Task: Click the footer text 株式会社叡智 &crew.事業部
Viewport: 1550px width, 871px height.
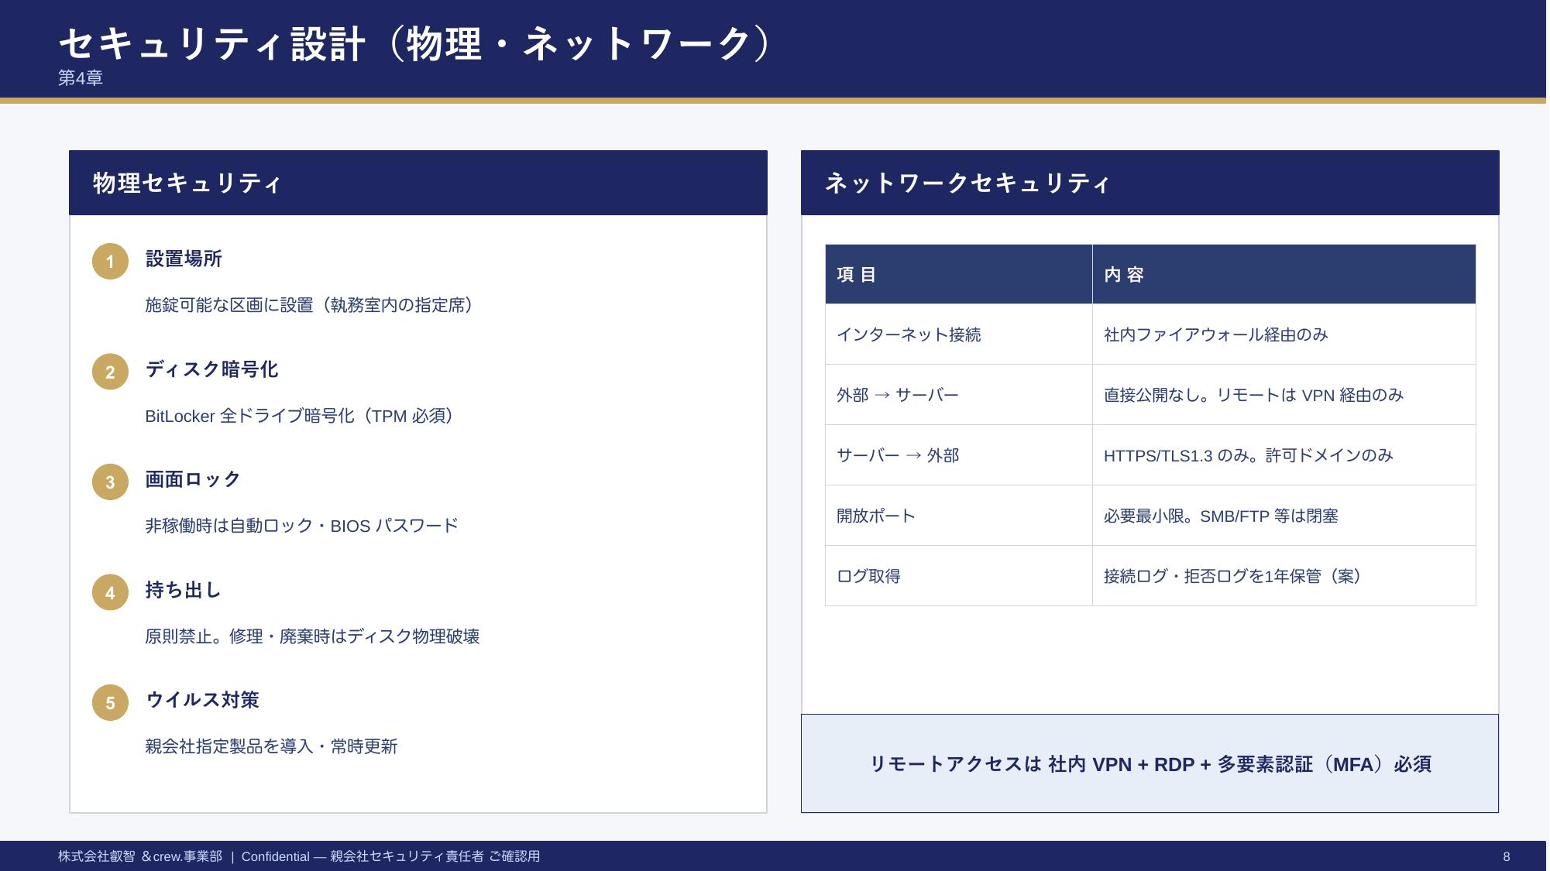Action: 140,856
